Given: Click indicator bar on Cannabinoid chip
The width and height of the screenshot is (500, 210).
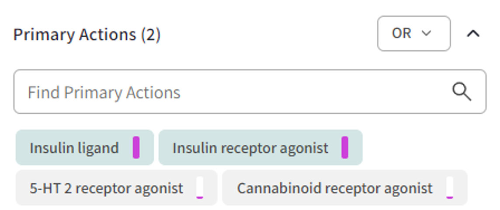Looking at the screenshot, I should point(450,188).
